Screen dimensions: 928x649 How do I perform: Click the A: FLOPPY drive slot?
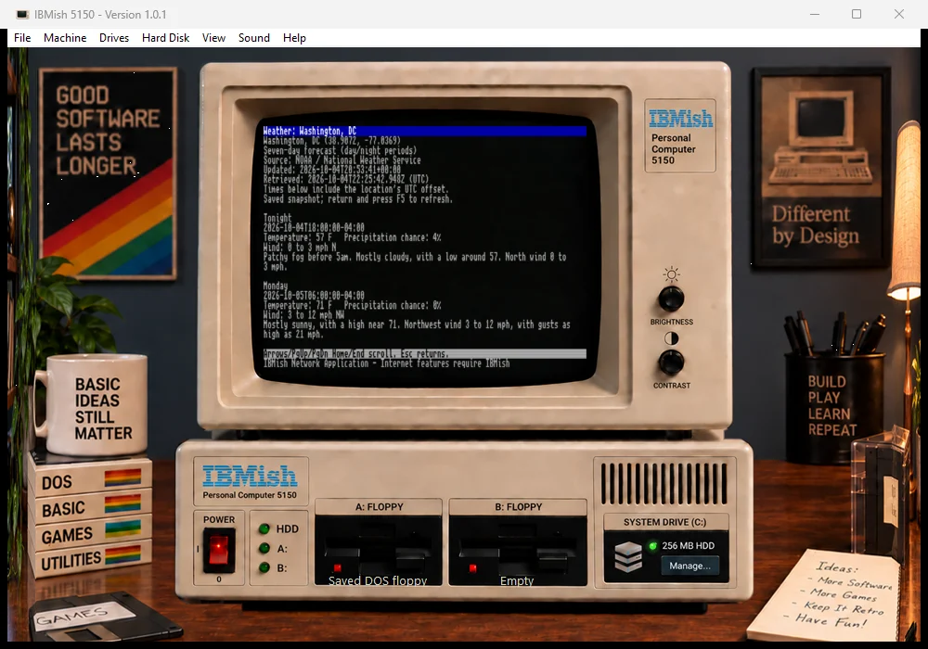[x=379, y=551]
